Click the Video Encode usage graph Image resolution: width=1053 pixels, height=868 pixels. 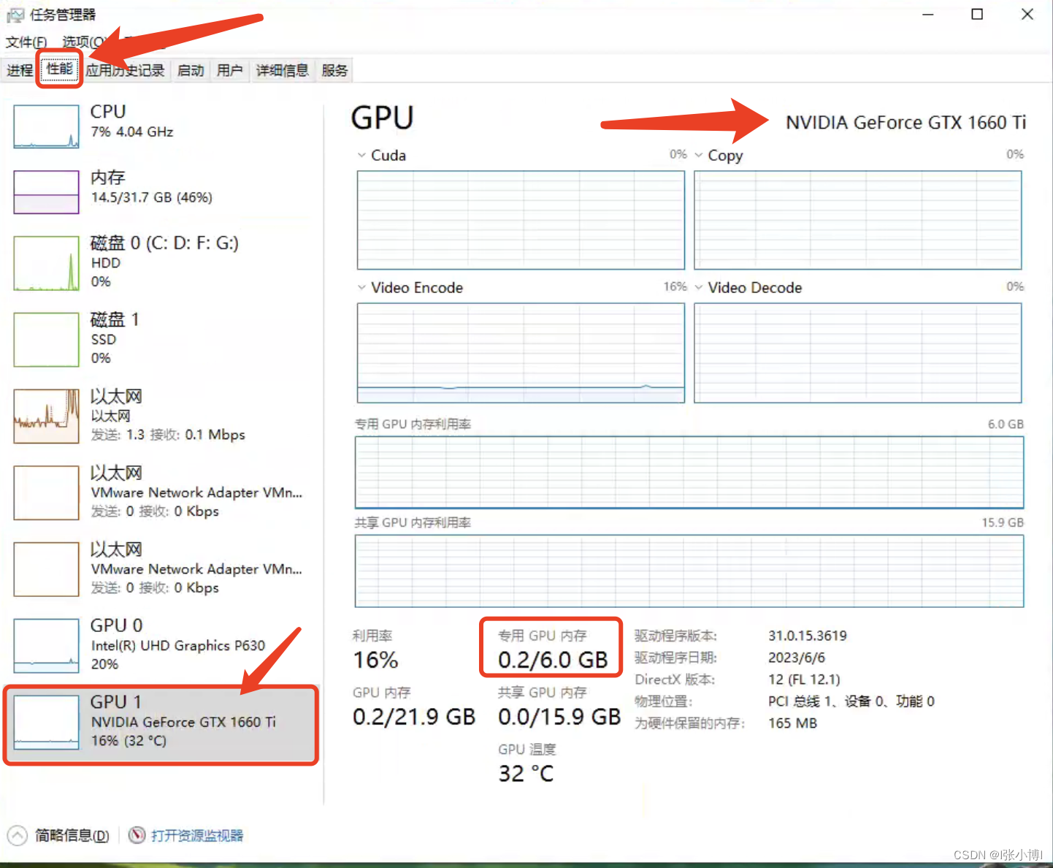[x=521, y=353]
